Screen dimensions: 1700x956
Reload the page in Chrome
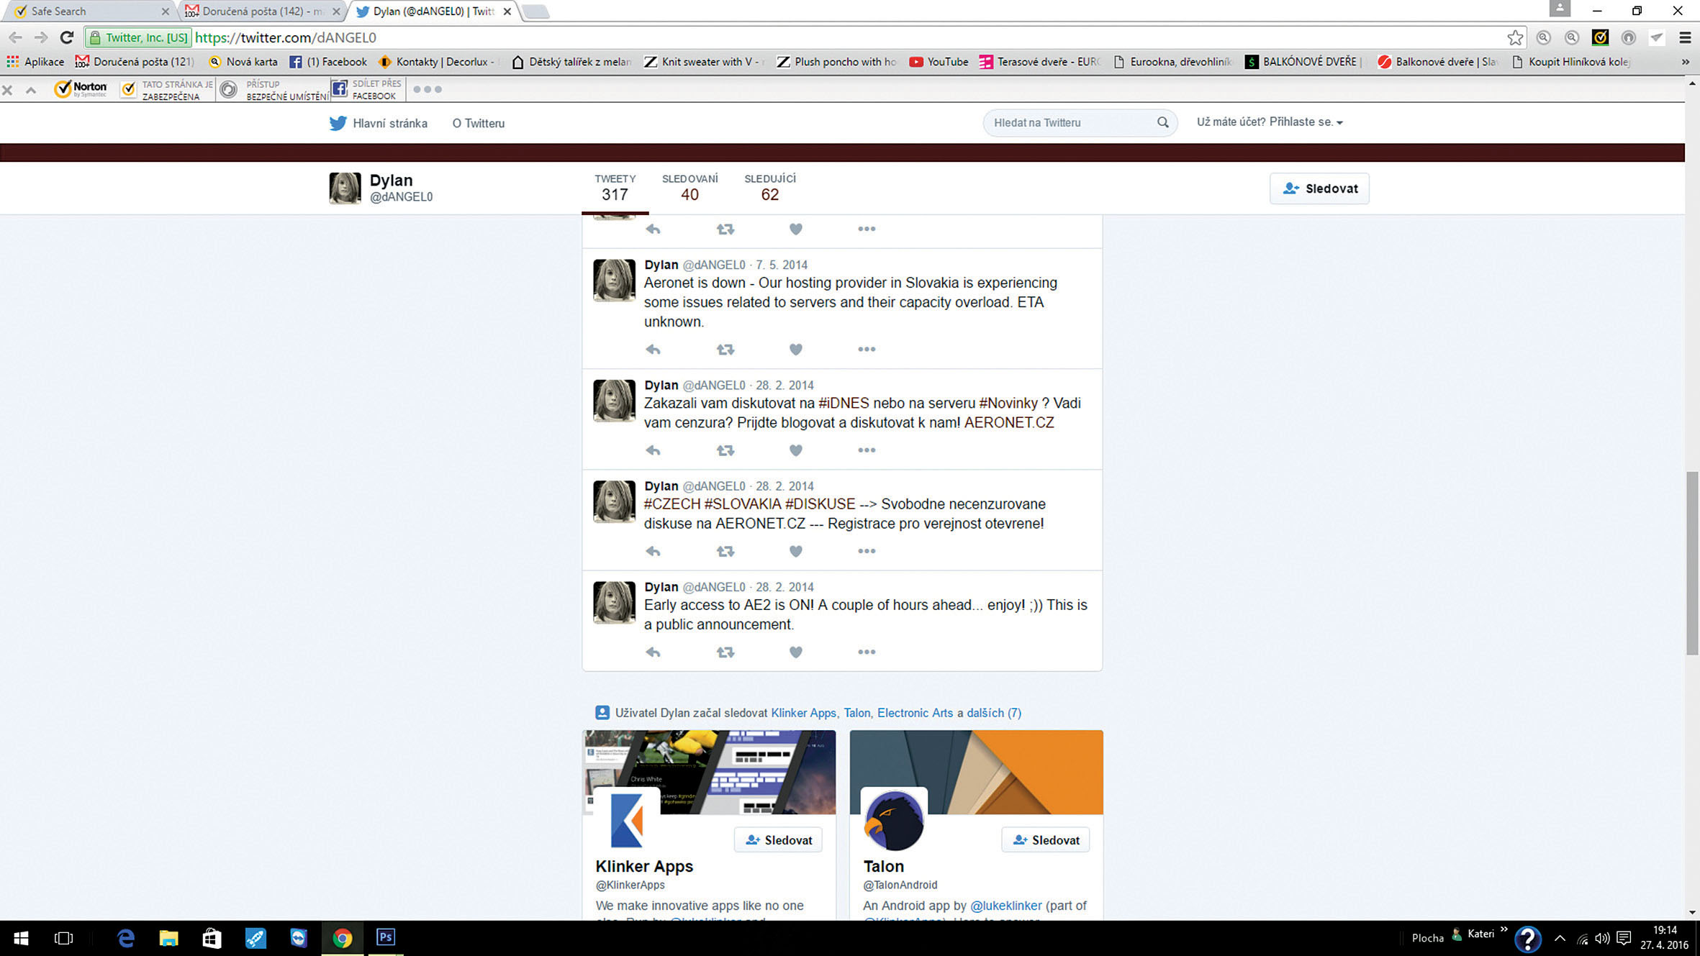[67, 37]
